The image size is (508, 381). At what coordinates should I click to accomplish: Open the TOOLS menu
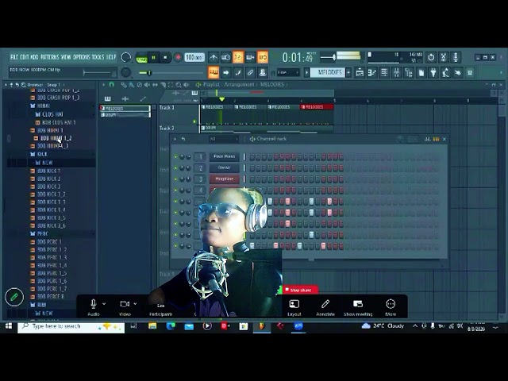click(x=98, y=57)
